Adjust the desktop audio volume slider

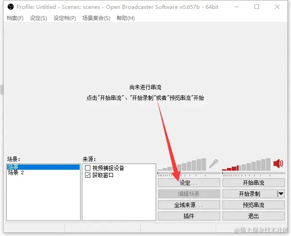[254, 173]
